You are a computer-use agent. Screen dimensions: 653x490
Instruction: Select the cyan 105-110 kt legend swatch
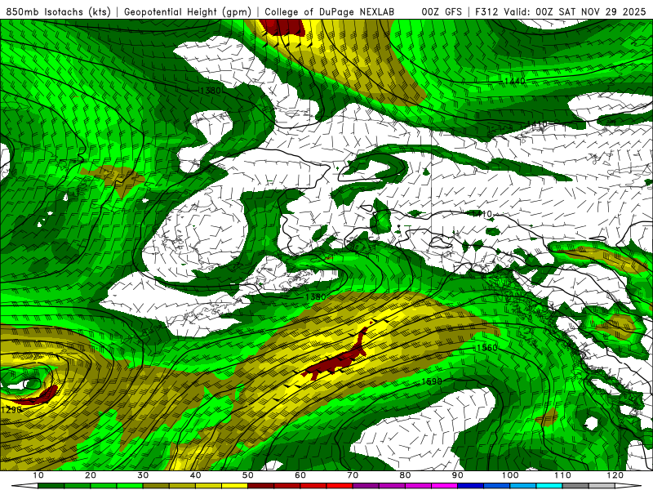[x=549, y=486]
